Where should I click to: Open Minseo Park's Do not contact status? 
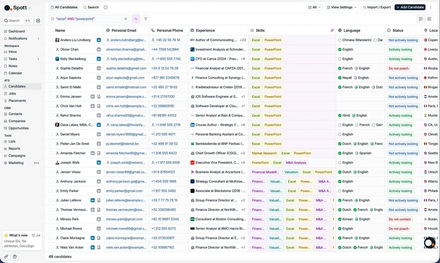click(400, 219)
